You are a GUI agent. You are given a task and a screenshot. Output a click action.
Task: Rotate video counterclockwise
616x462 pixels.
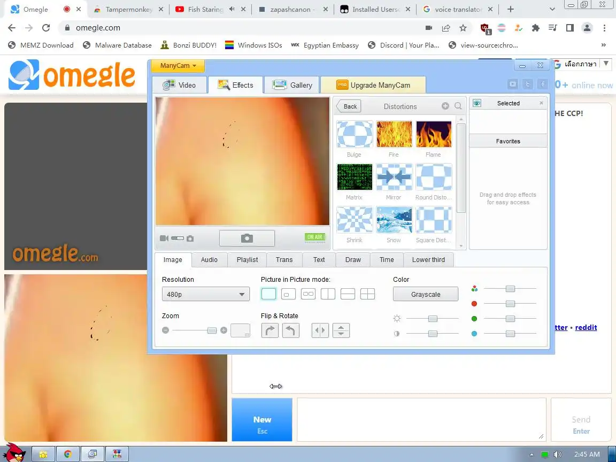point(291,330)
